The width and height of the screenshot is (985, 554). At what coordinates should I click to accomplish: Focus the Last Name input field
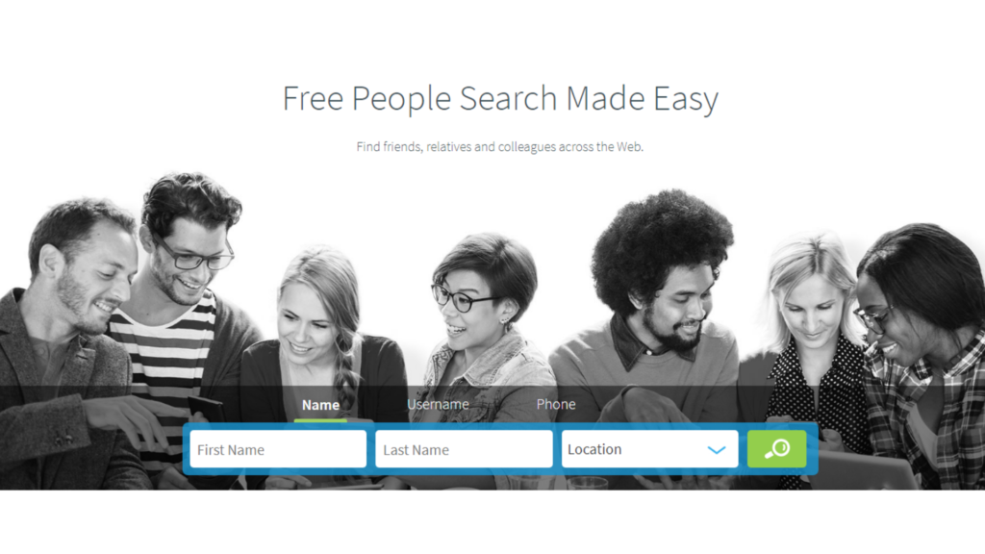464,449
